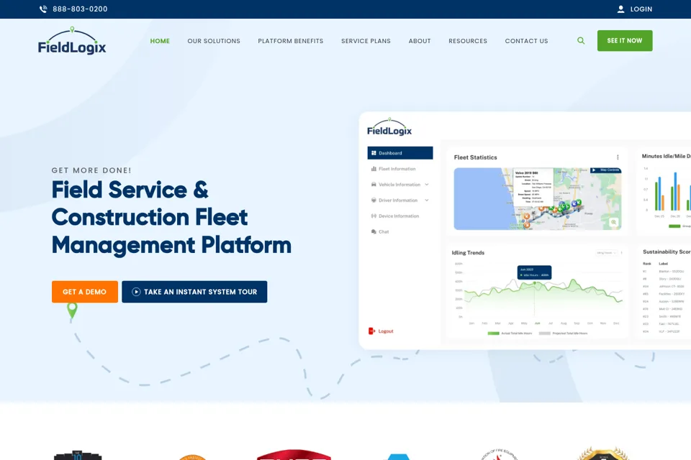Click Map Controls button on map
Screen dimensions: 691x460
pos(605,170)
